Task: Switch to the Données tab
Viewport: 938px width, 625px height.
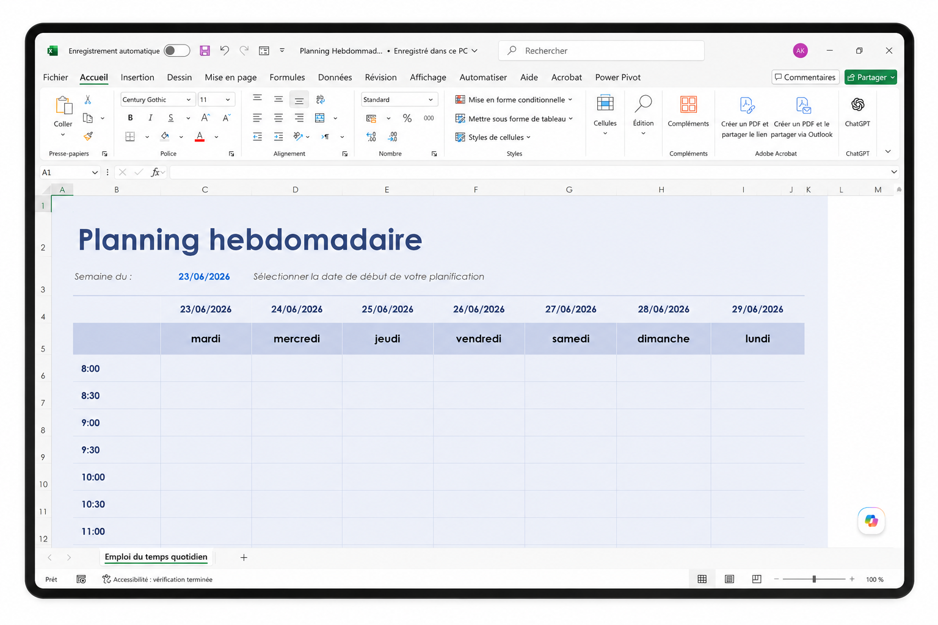Action: point(335,78)
